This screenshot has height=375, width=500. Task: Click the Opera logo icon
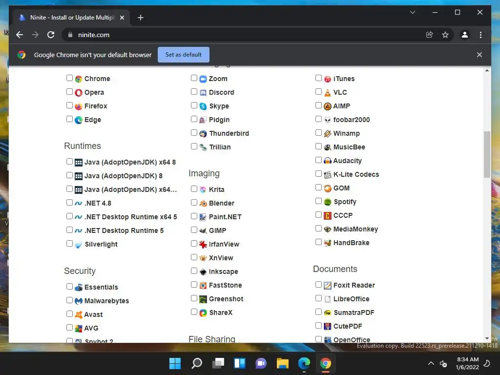(x=79, y=92)
